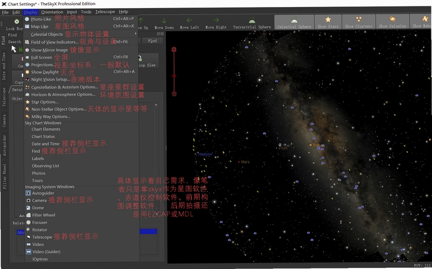
Task: Open the Telescope menu
Action: point(105,12)
